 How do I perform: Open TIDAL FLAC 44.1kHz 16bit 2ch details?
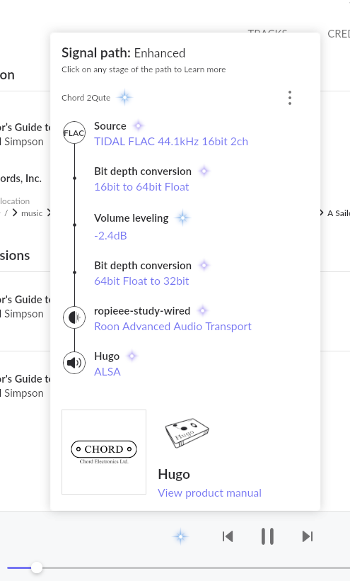pos(171,142)
